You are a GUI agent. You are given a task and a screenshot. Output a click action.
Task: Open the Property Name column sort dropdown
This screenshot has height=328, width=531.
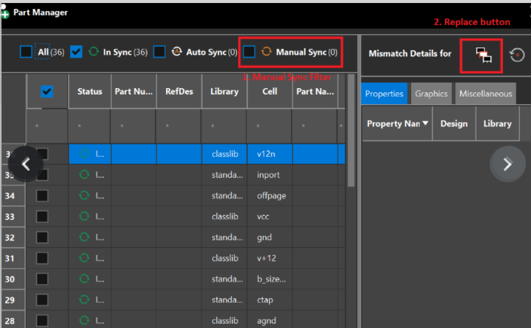click(426, 124)
